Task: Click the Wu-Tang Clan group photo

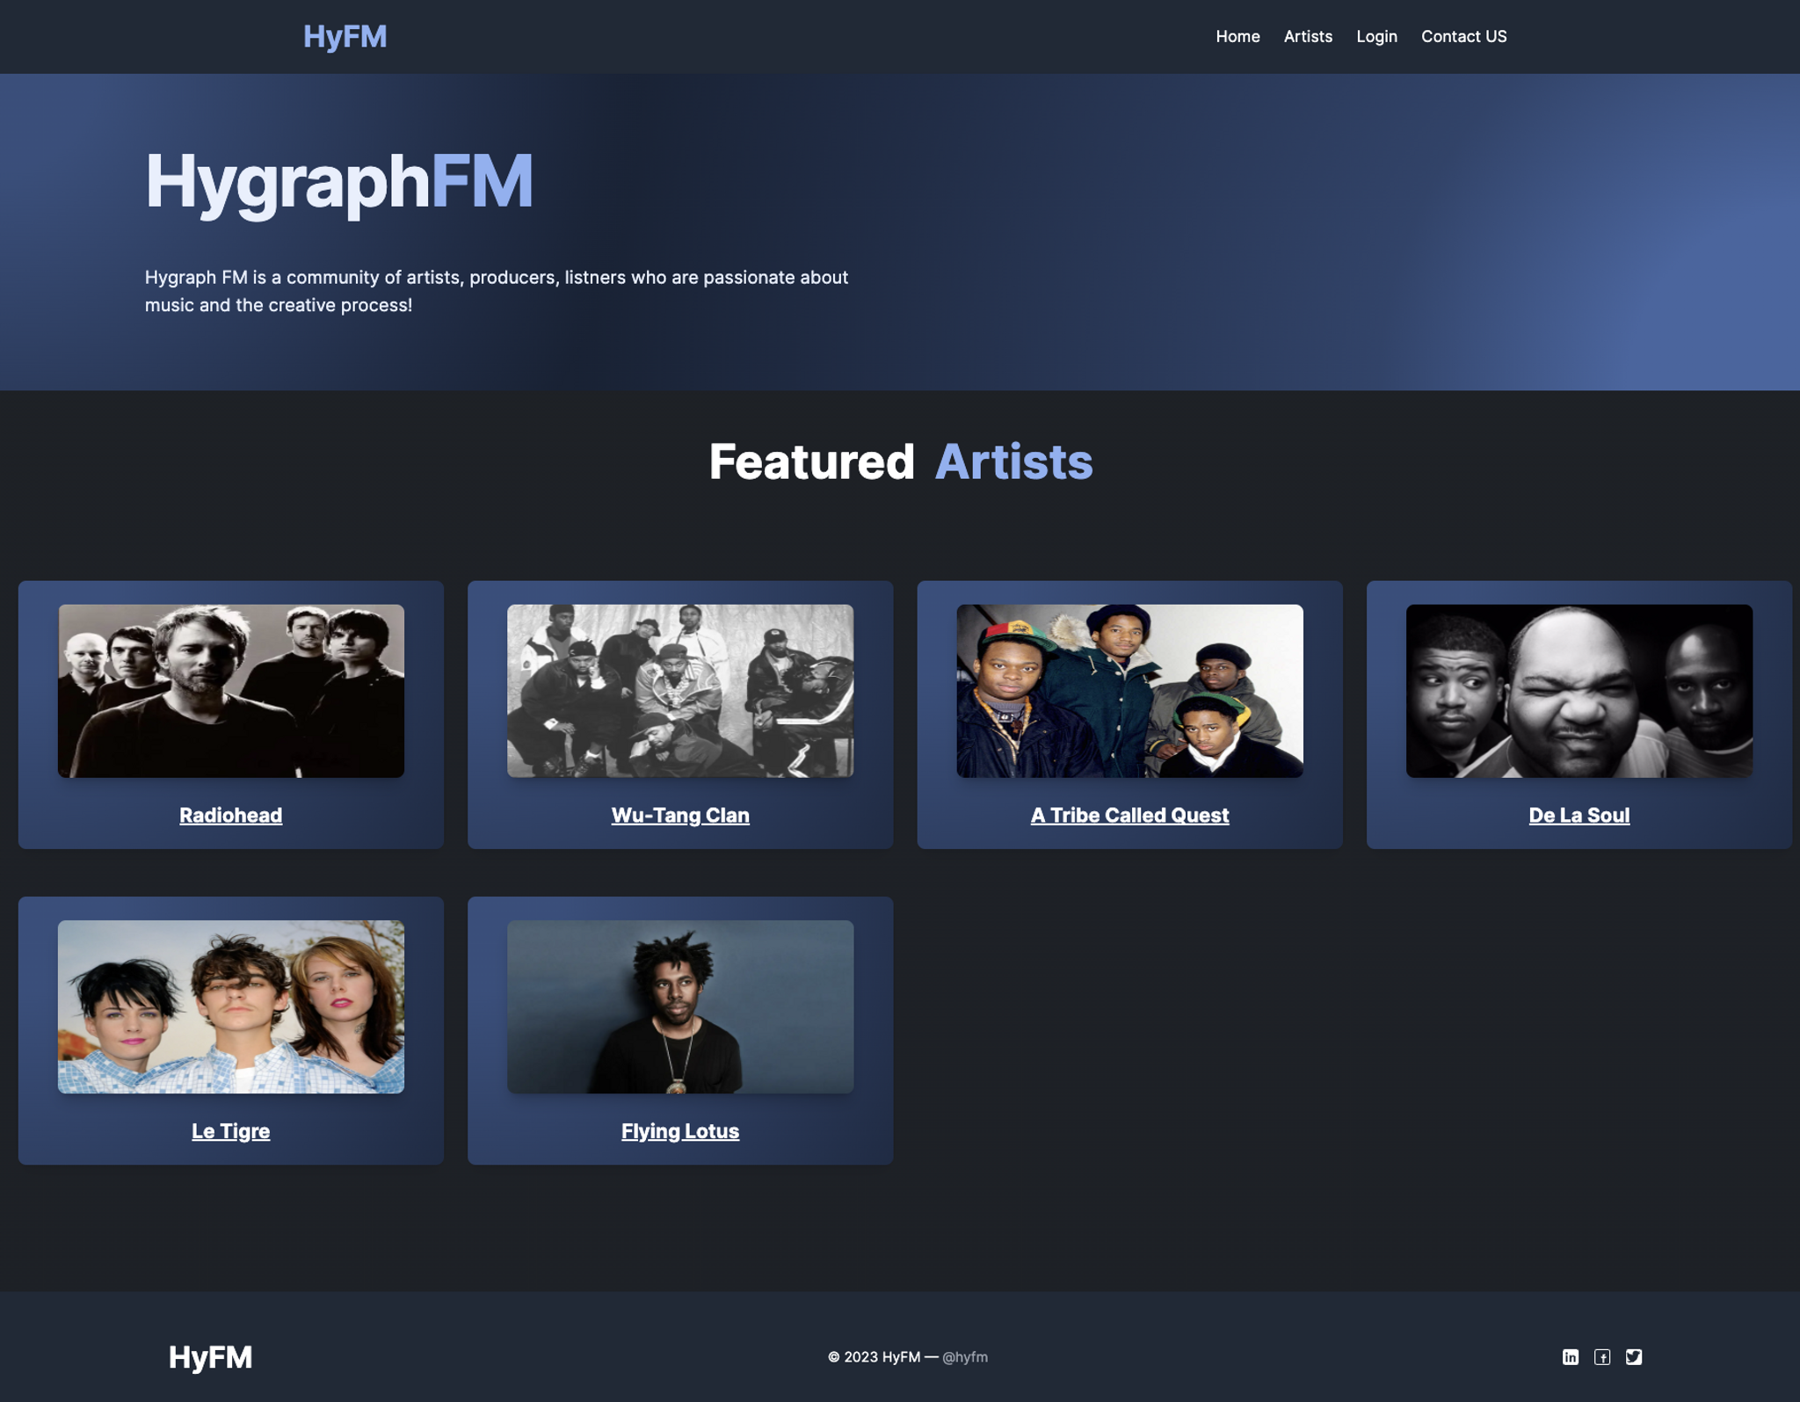Action: [x=680, y=690]
